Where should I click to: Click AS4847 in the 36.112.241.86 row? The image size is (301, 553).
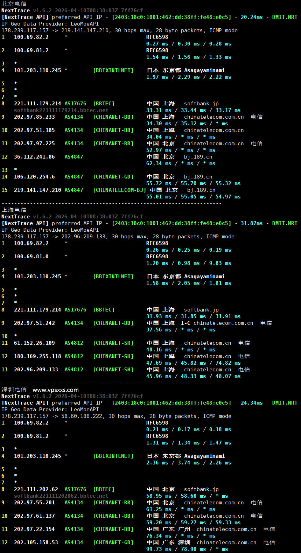click(74, 157)
